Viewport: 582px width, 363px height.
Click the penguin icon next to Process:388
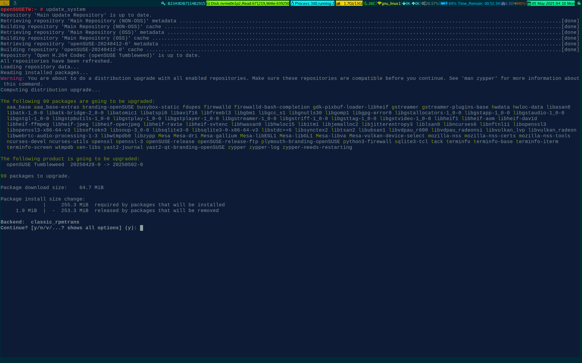[x=293, y=4]
